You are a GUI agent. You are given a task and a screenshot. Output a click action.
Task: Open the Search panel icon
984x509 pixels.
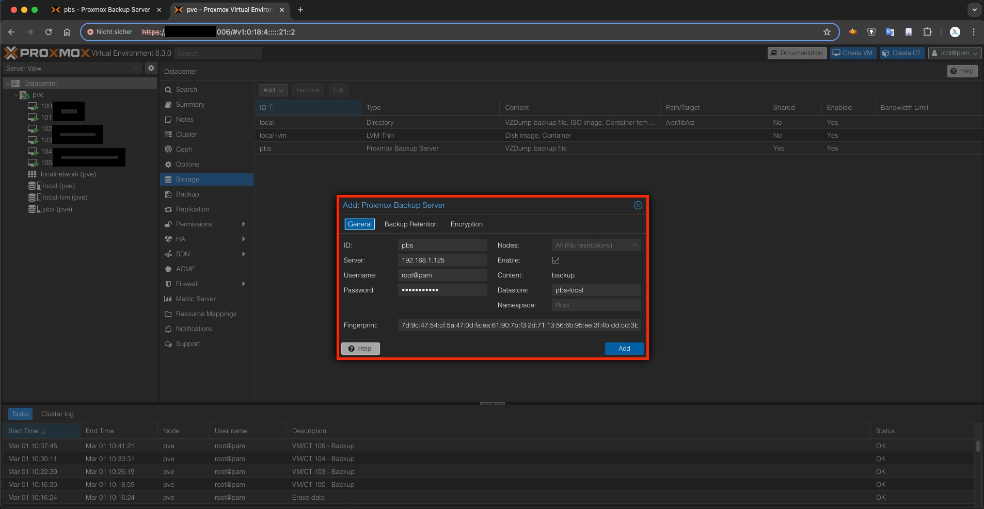coord(168,89)
